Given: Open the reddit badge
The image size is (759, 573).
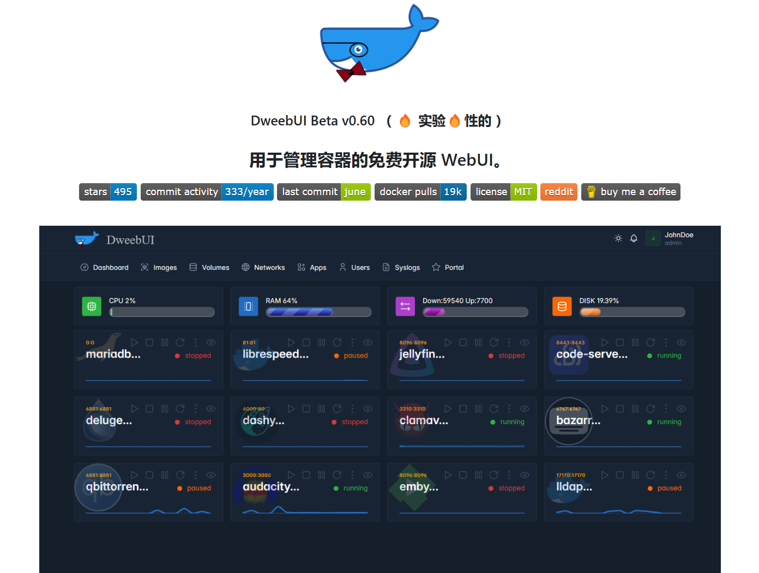Looking at the screenshot, I should (559, 192).
